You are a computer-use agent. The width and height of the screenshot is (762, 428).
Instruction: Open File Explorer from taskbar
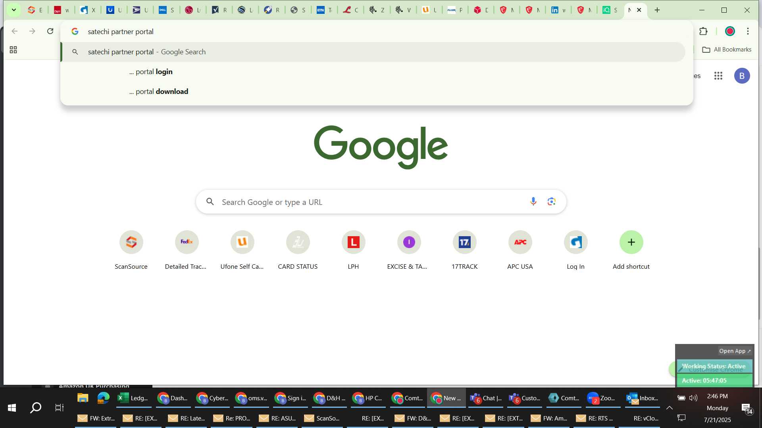pos(83,398)
